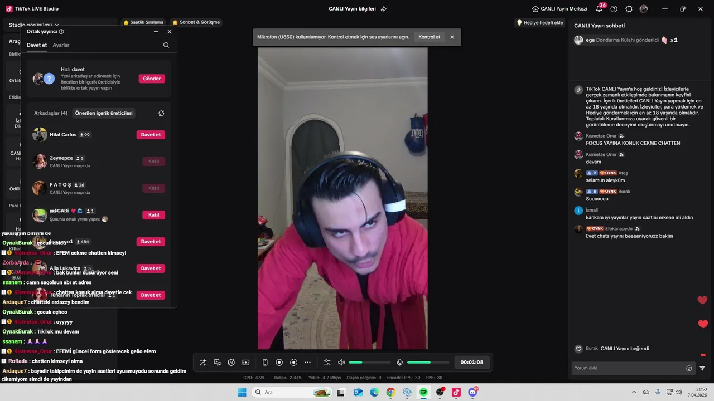Open the emoji picker in comment box
The width and height of the screenshot is (714, 401).
click(x=689, y=368)
